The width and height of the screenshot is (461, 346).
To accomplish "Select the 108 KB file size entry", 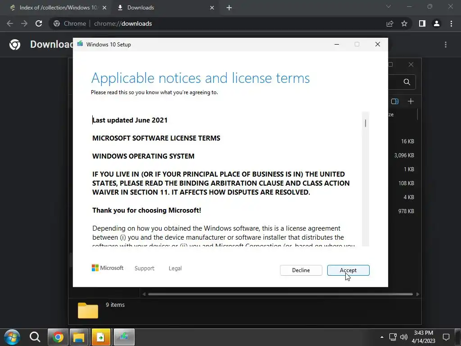I will click(406, 183).
